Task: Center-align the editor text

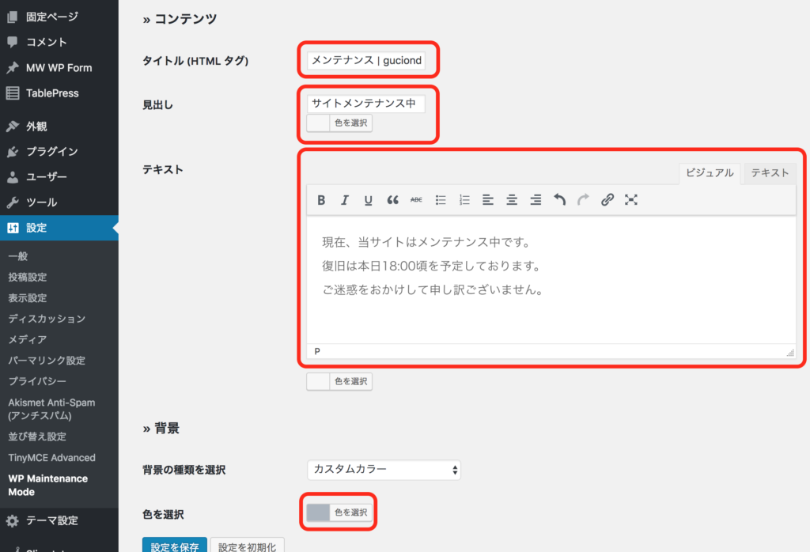Action: click(512, 200)
